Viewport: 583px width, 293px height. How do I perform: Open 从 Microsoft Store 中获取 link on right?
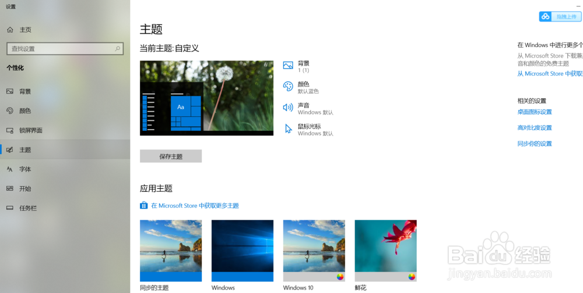pos(550,73)
